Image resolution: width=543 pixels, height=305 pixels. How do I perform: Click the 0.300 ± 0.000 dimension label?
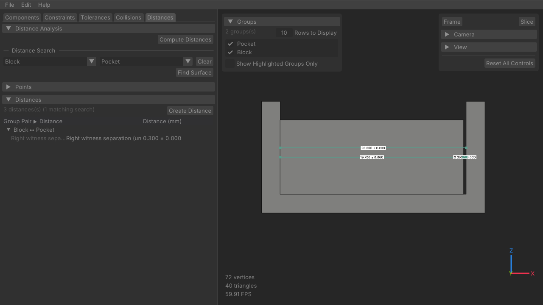coord(465,157)
